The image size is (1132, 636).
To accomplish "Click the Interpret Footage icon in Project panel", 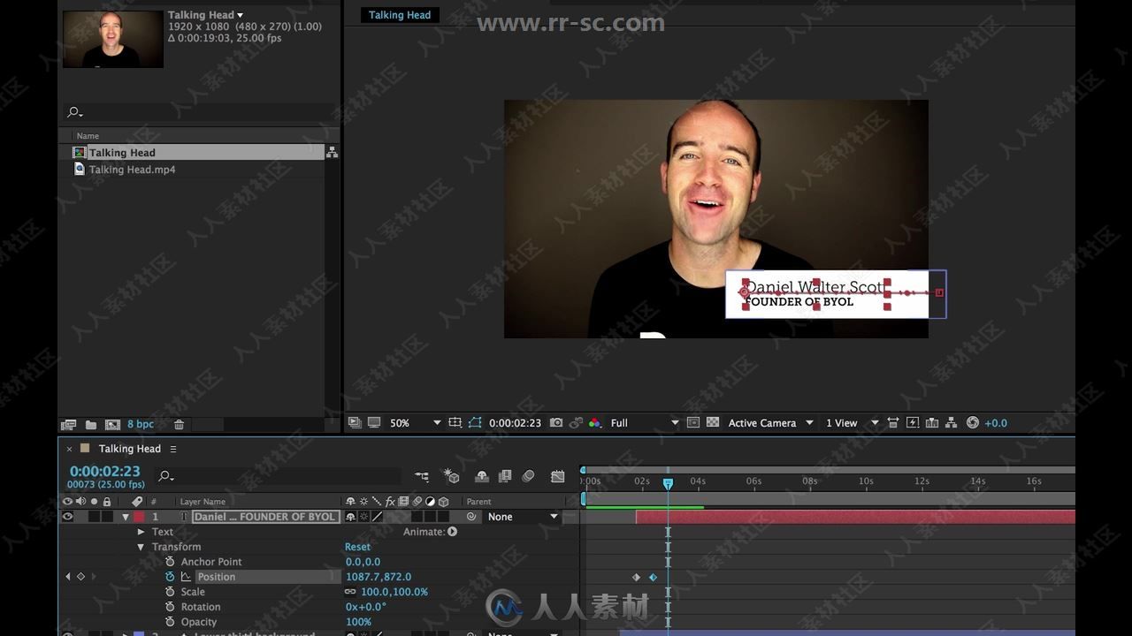I will [69, 424].
